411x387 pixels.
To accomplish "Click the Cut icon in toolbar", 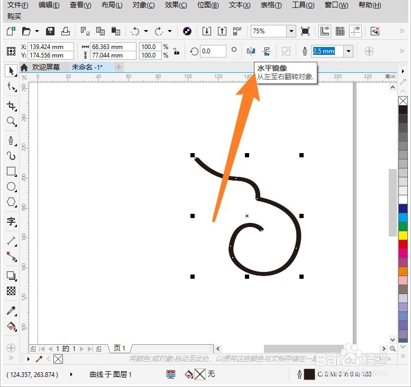I will [85, 31].
